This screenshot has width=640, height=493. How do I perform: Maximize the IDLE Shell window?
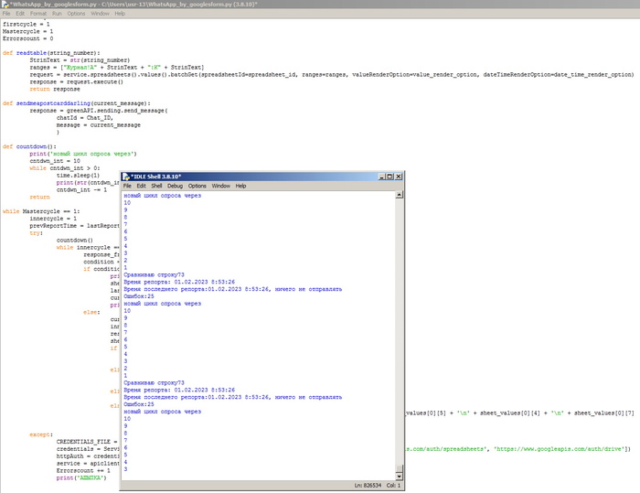point(388,176)
